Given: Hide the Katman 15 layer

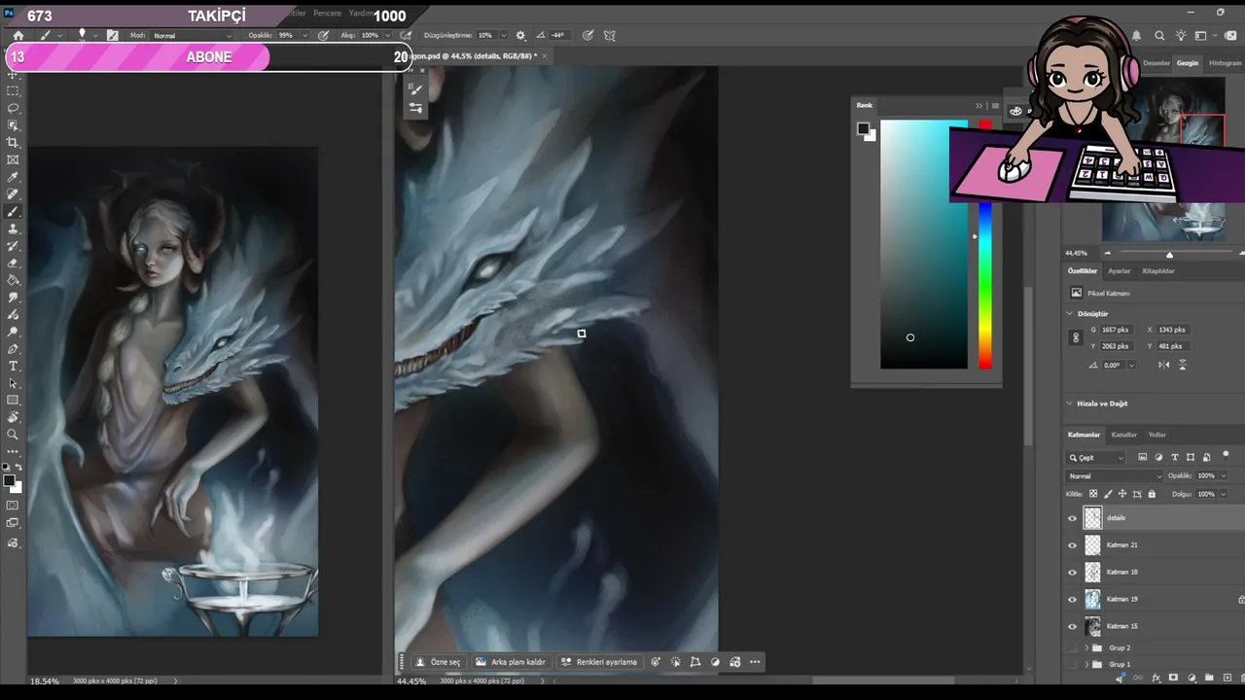Looking at the screenshot, I should [x=1073, y=627].
